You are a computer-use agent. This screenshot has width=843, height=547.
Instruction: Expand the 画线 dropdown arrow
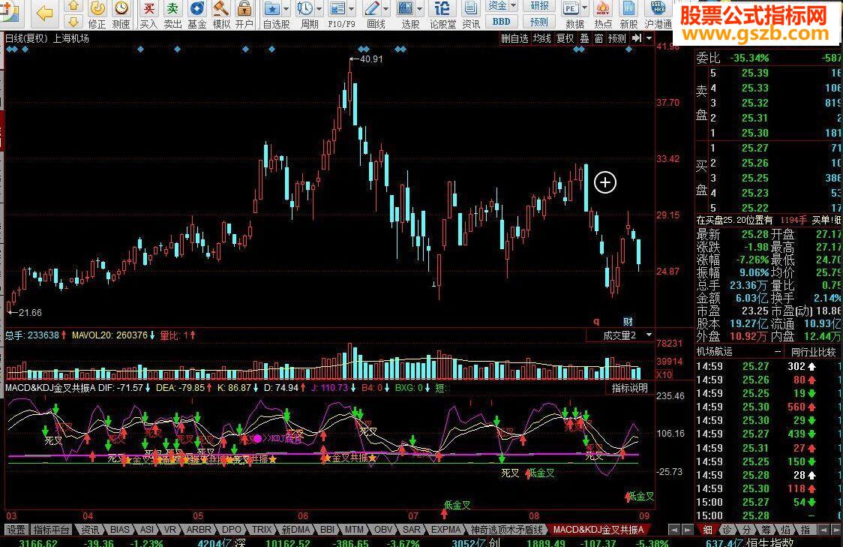click(x=385, y=8)
